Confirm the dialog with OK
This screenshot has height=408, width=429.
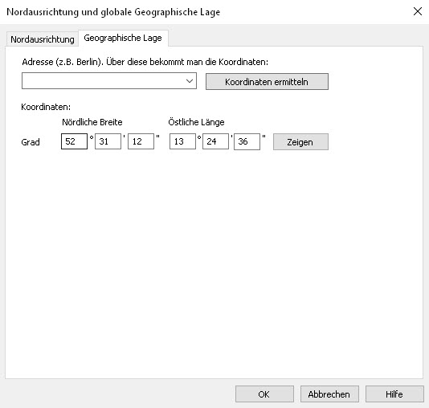point(264,394)
